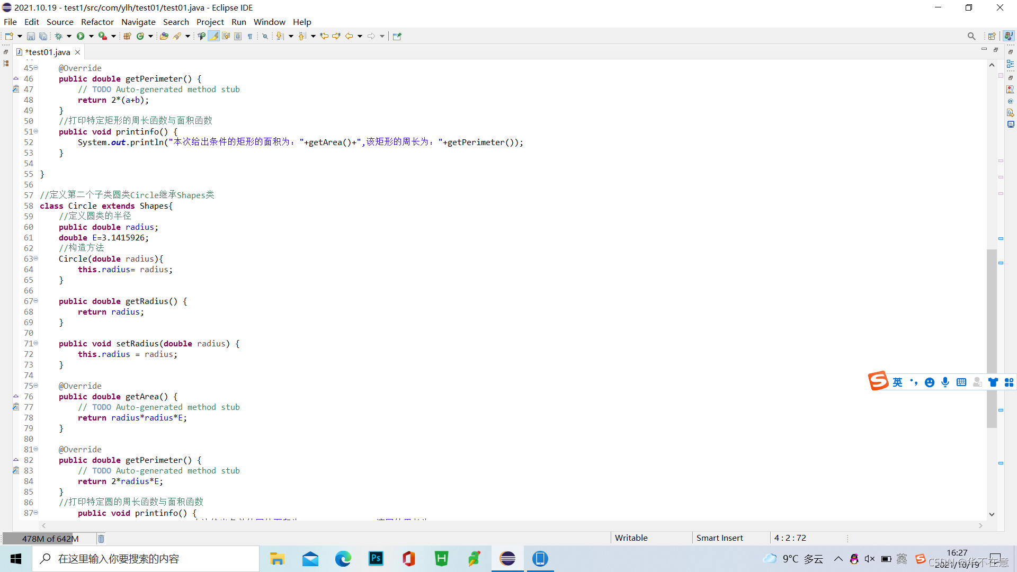
Task: Expand the New wizard dropdown
Action: [19, 36]
